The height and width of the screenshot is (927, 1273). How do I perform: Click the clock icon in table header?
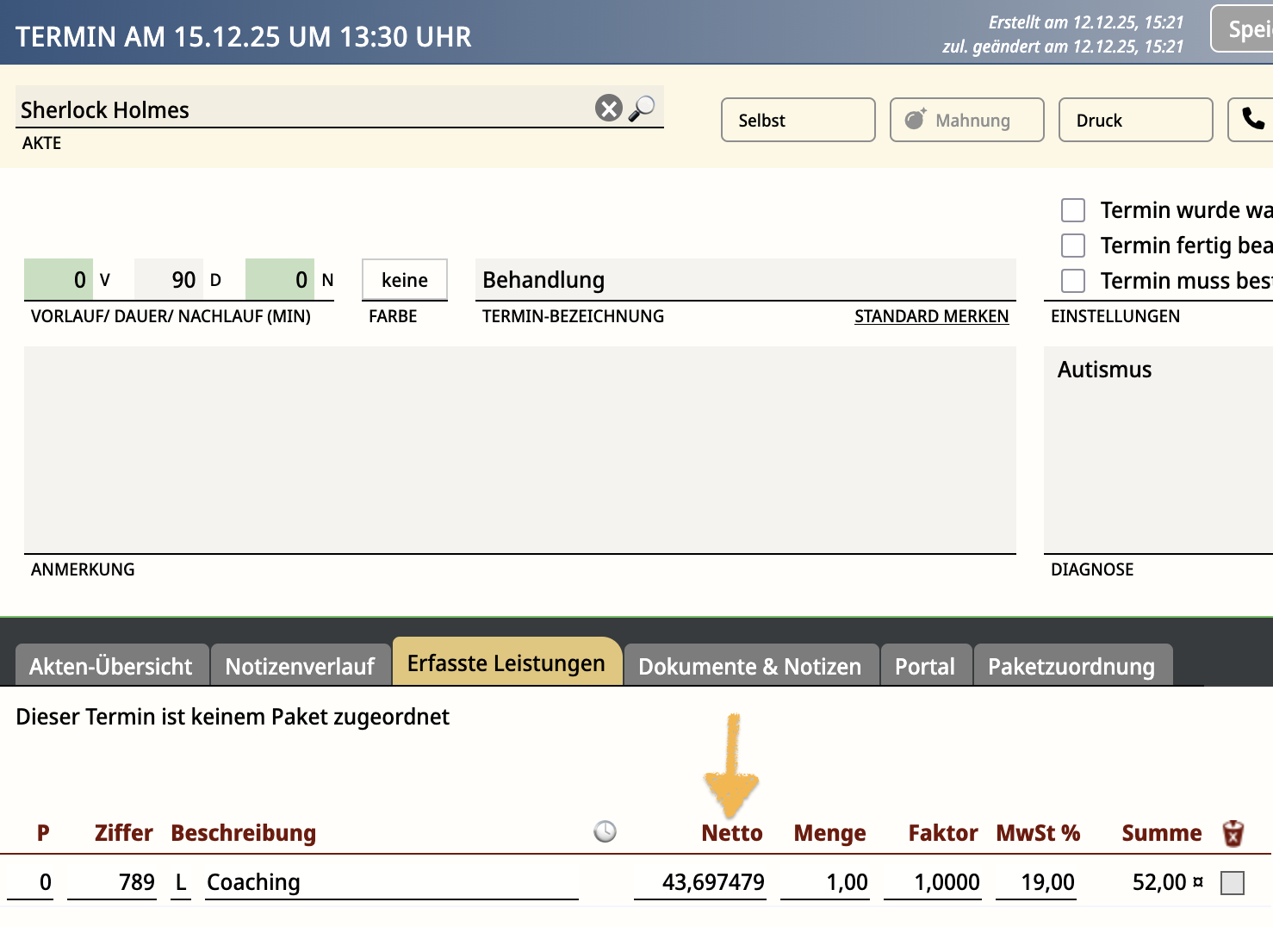click(605, 831)
